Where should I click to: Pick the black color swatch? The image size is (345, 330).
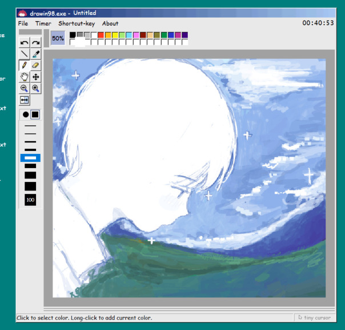pyautogui.click(x=73, y=35)
